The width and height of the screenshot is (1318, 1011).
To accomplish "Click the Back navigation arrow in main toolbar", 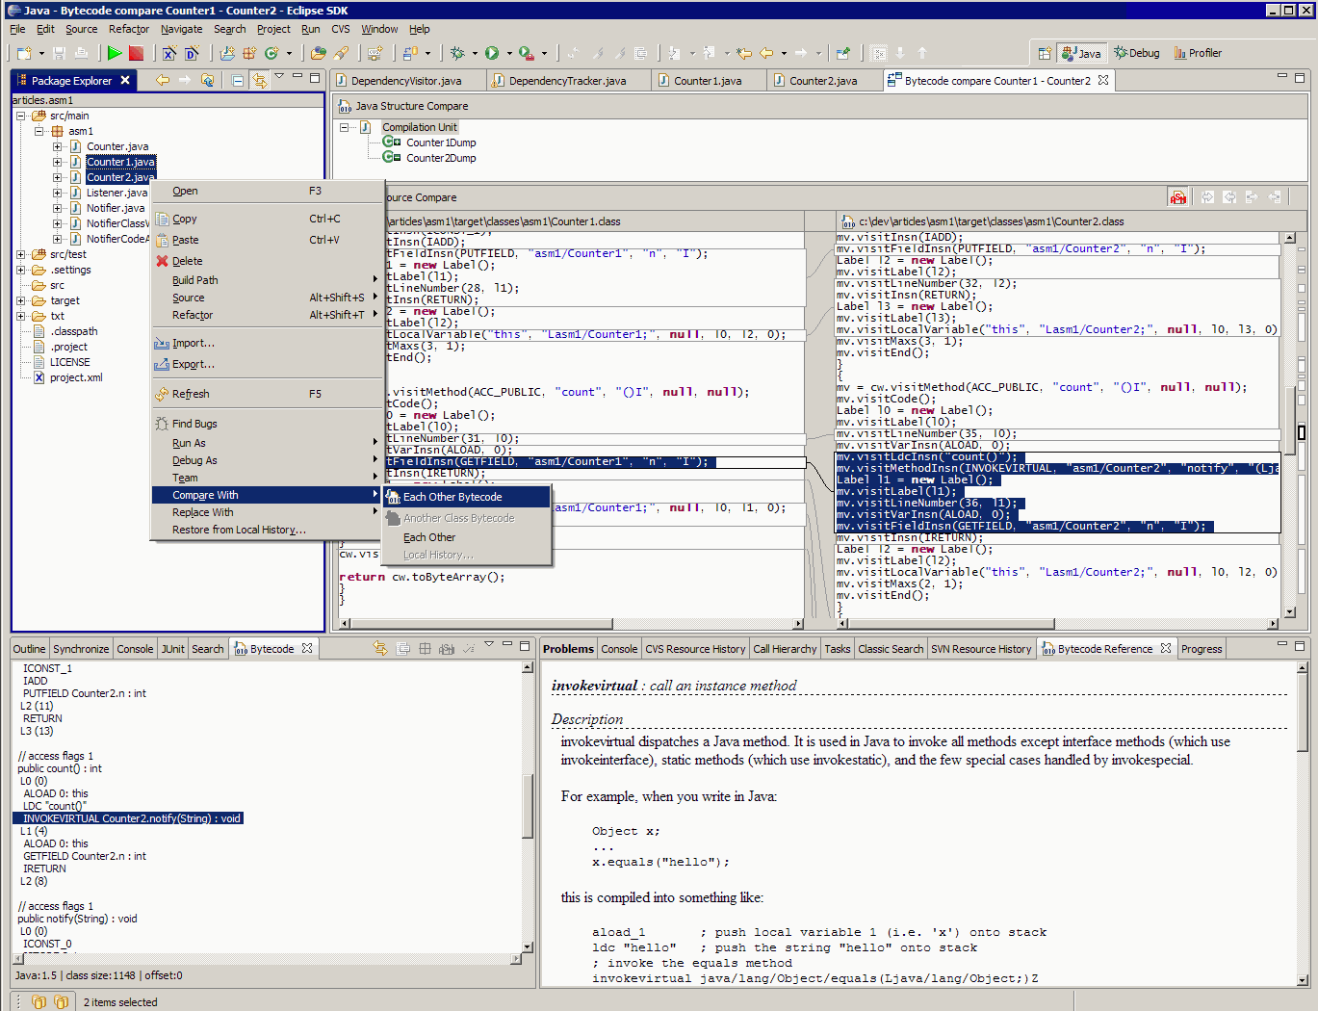I will (x=767, y=53).
